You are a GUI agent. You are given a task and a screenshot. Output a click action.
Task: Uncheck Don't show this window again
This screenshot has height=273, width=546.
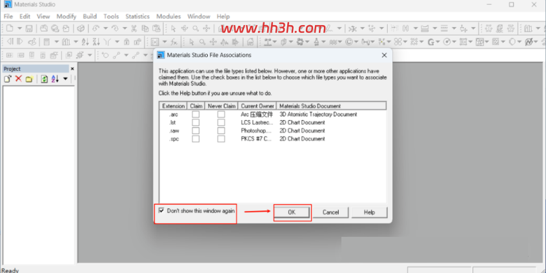coord(161,210)
